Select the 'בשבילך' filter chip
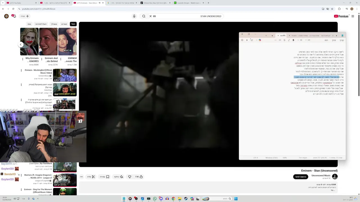 (54, 24)
